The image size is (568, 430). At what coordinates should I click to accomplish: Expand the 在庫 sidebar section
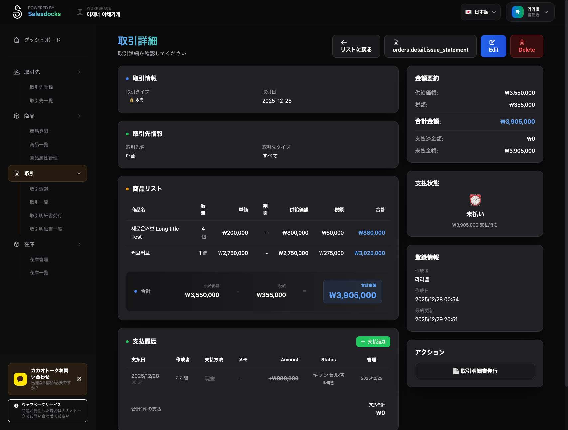(x=48, y=244)
